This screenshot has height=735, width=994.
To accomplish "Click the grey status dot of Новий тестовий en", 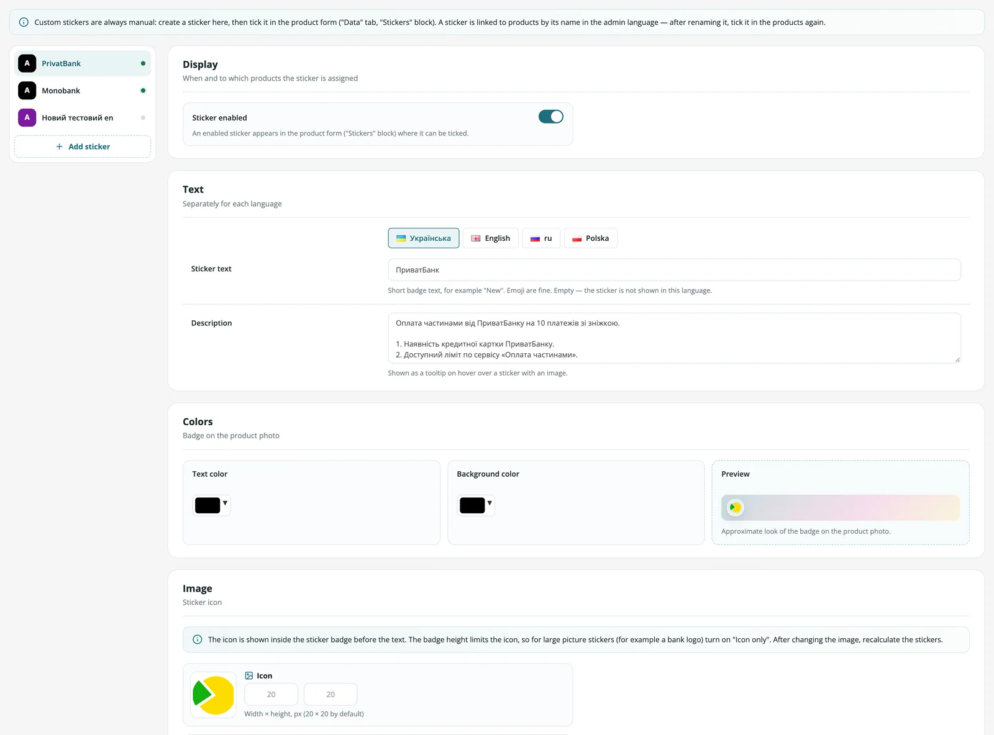I will pos(143,117).
